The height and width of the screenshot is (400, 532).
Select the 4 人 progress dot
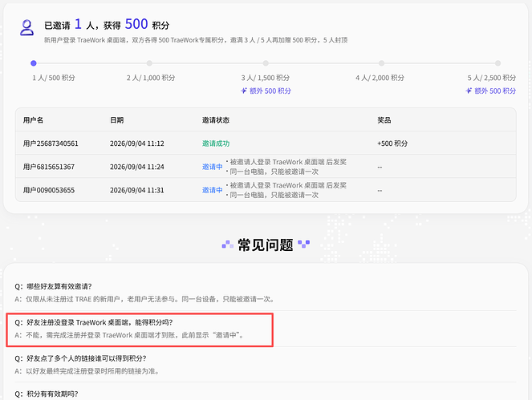(382, 63)
